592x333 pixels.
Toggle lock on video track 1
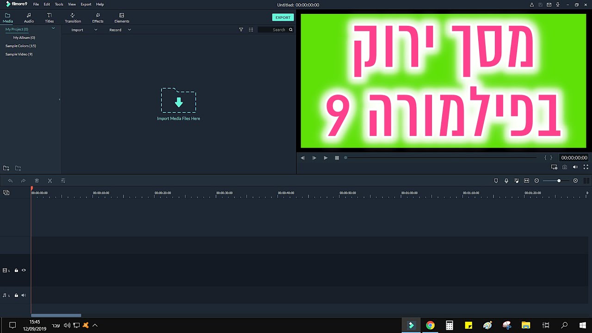(x=16, y=270)
